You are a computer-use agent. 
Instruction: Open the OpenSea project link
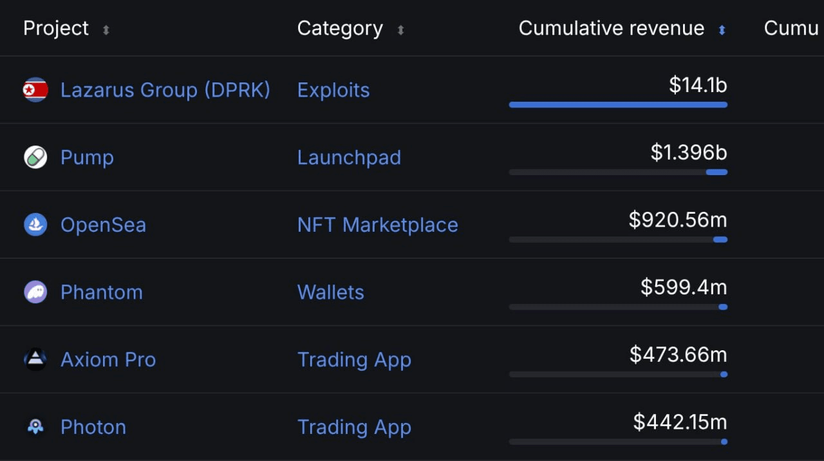point(103,225)
